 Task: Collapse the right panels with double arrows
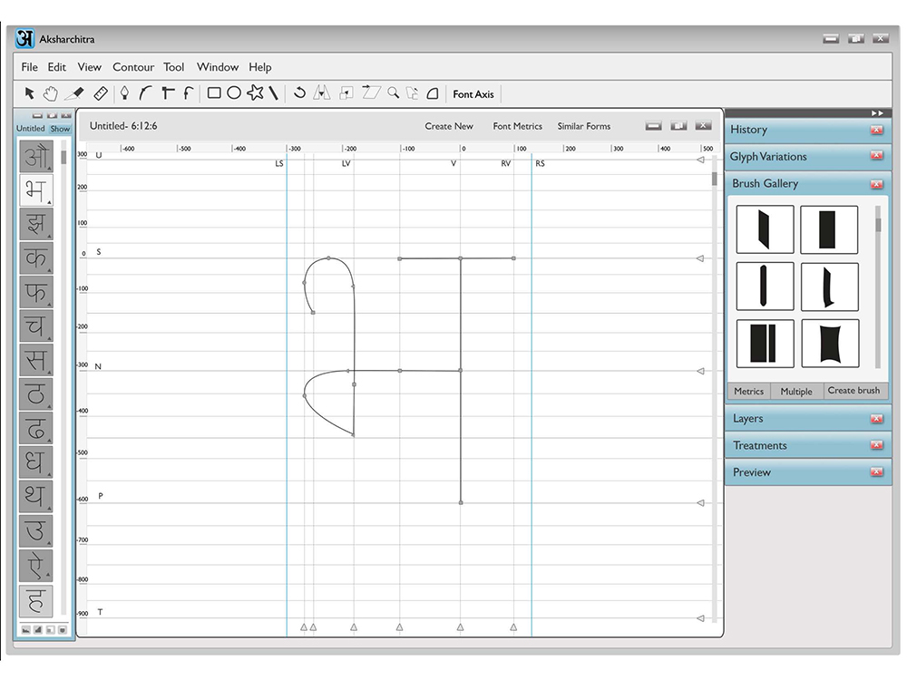[877, 113]
